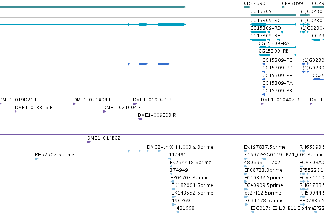Click the CG15309-RB transcript label
This screenshot has width=324, height=214.
tap(274, 51)
